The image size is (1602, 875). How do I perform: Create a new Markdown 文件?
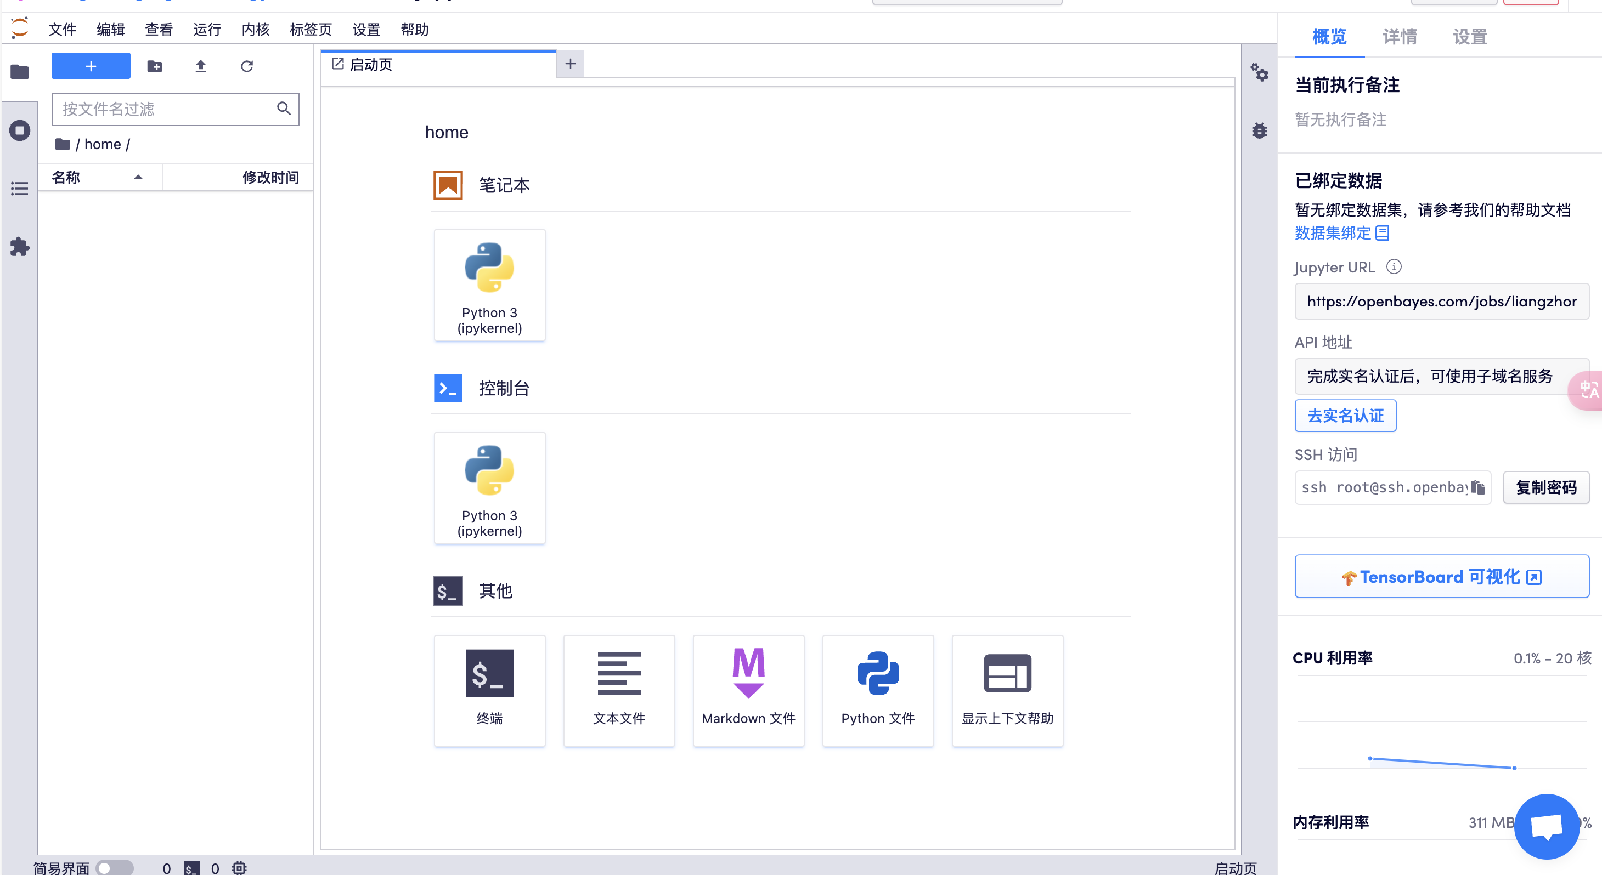coord(748,690)
